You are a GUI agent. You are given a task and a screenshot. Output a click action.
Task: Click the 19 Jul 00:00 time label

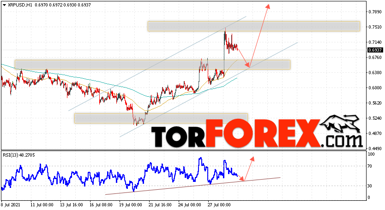pyautogui.click(x=131, y=205)
